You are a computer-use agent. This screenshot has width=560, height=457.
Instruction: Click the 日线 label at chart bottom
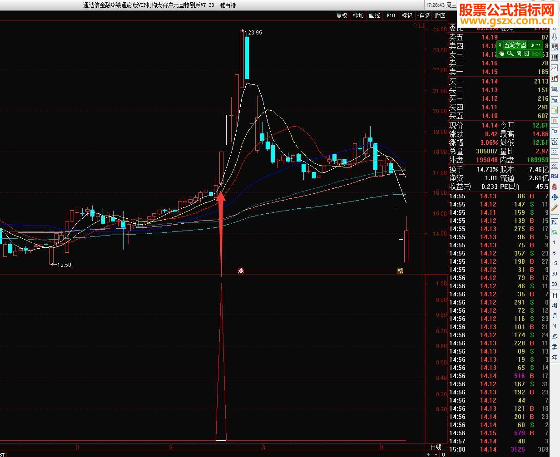point(435,447)
